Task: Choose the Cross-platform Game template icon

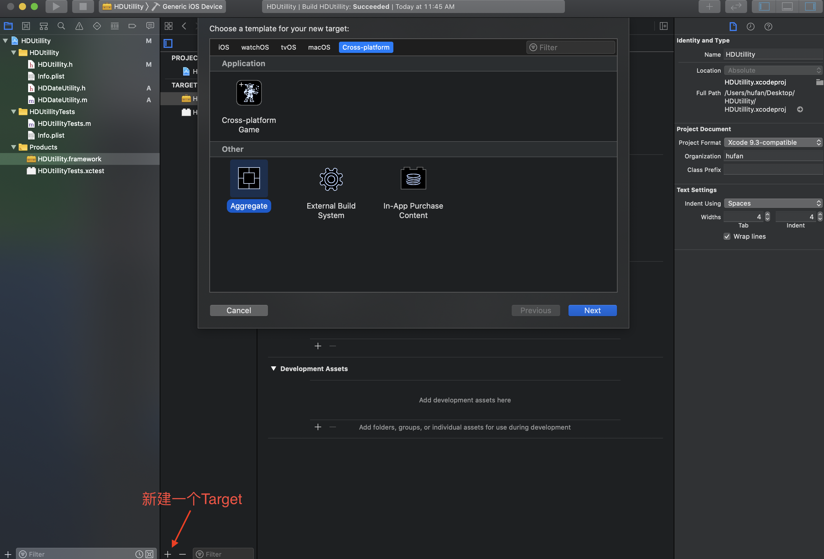Action: click(x=249, y=93)
